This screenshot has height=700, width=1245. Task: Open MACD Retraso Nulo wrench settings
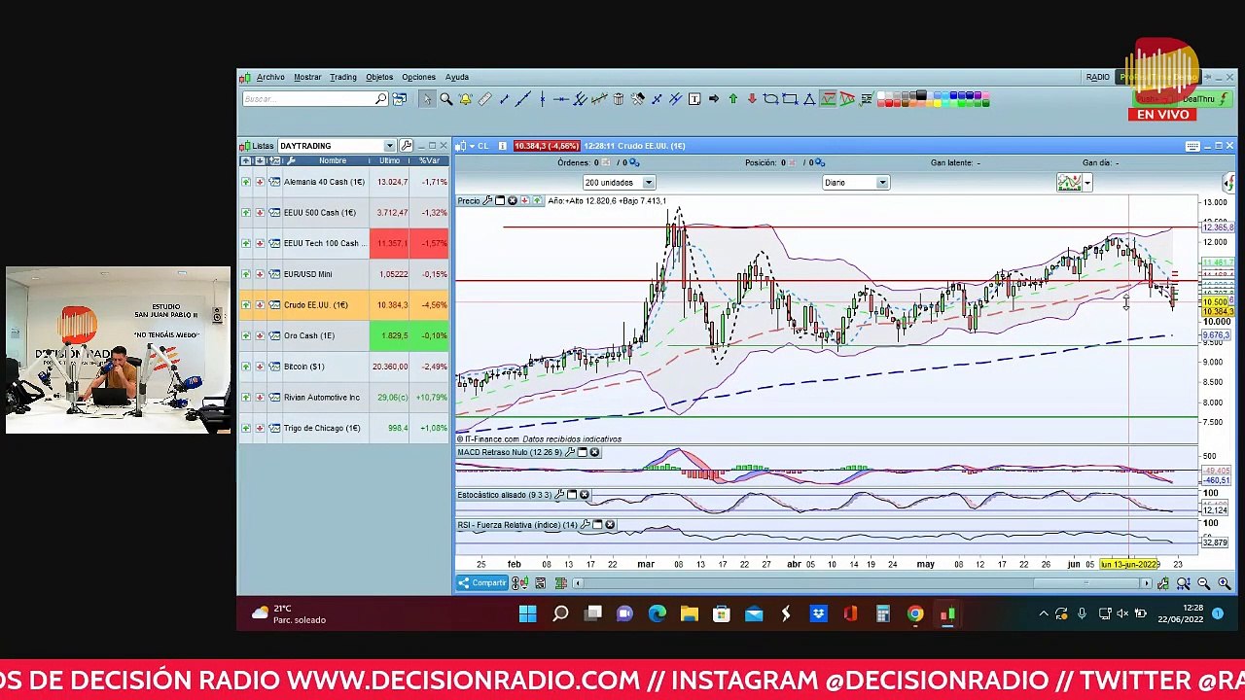click(570, 452)
